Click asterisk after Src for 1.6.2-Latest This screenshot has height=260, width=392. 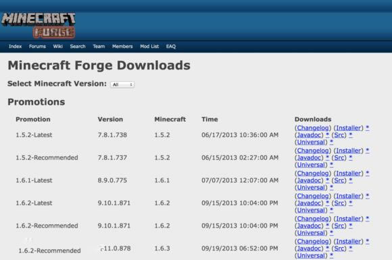click(351, 203)
